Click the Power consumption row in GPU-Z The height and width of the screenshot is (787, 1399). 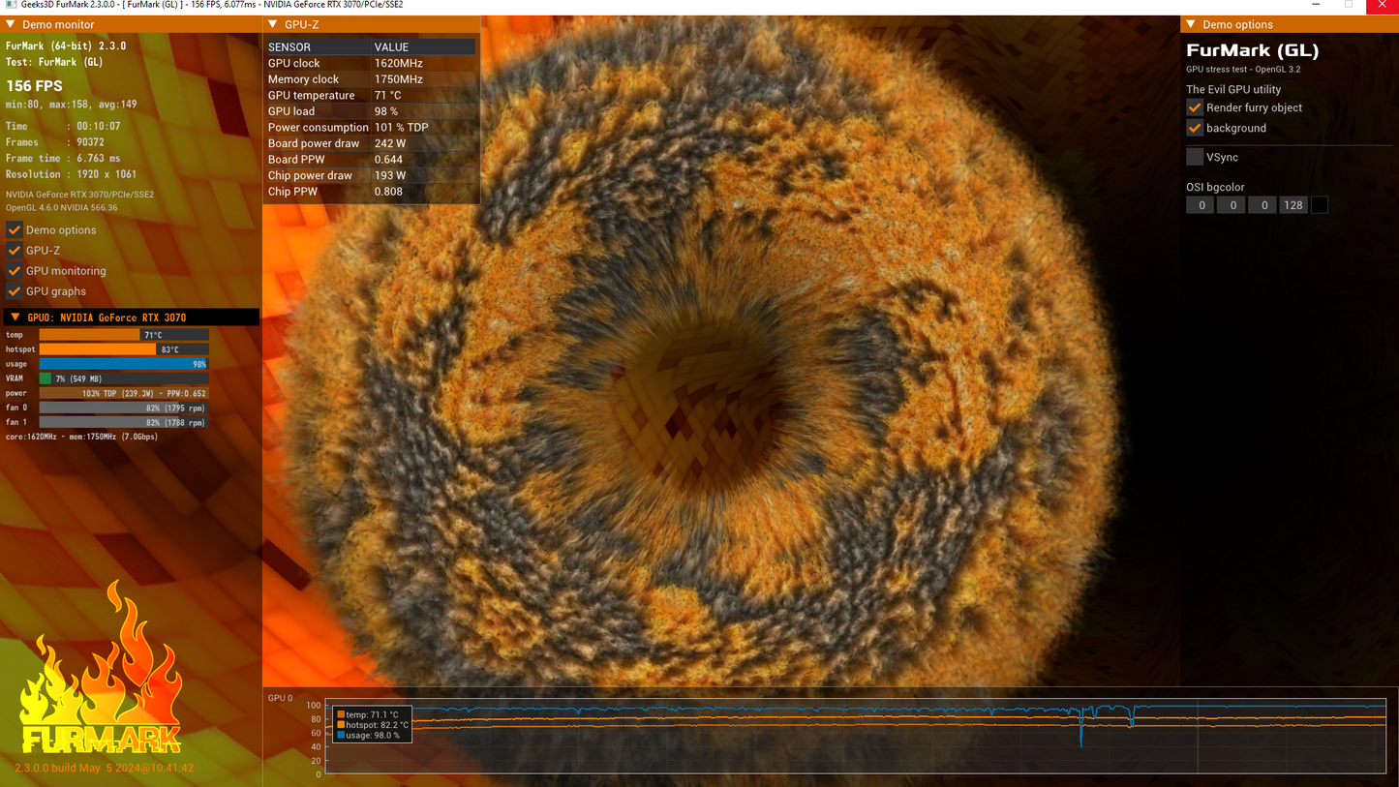372,128
